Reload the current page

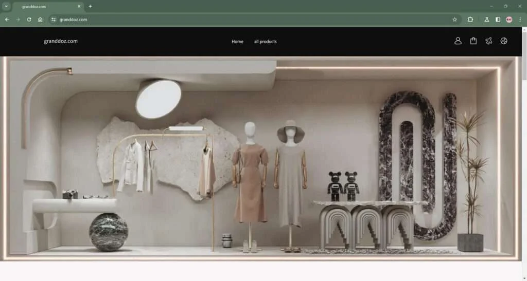point(29,20)
